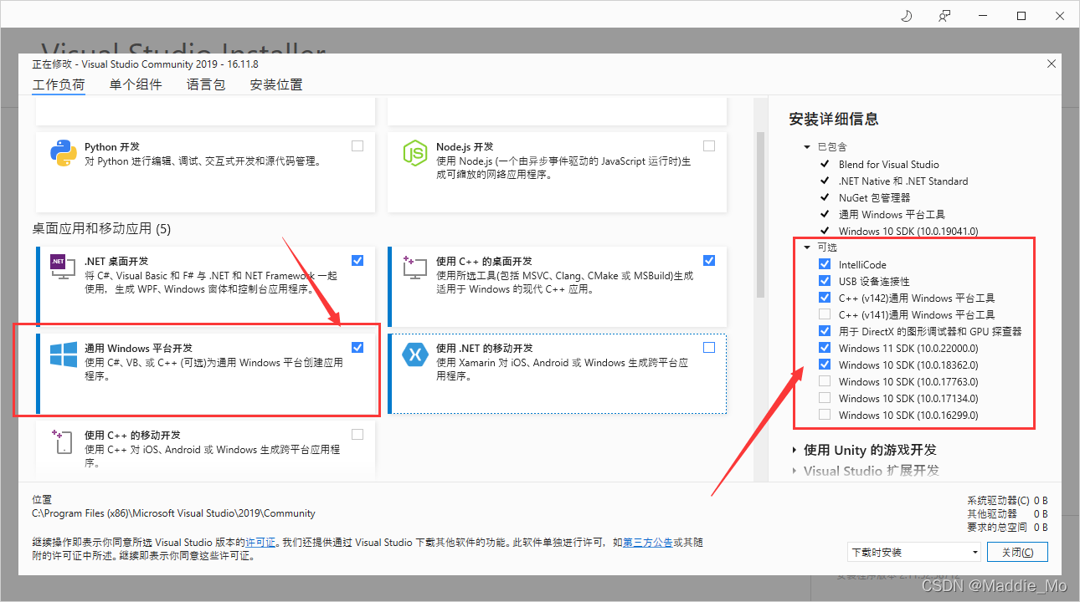Uncheck Windows 10 SDK (10.0.18362.0)
Image resolution: width=1080 pixels, height=602 pixels.
coord(825,365)
